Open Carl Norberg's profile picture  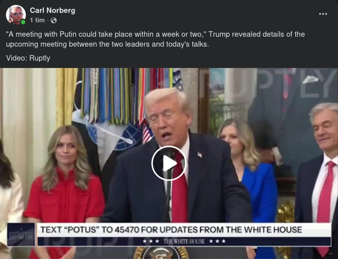(x=16, y=14)
